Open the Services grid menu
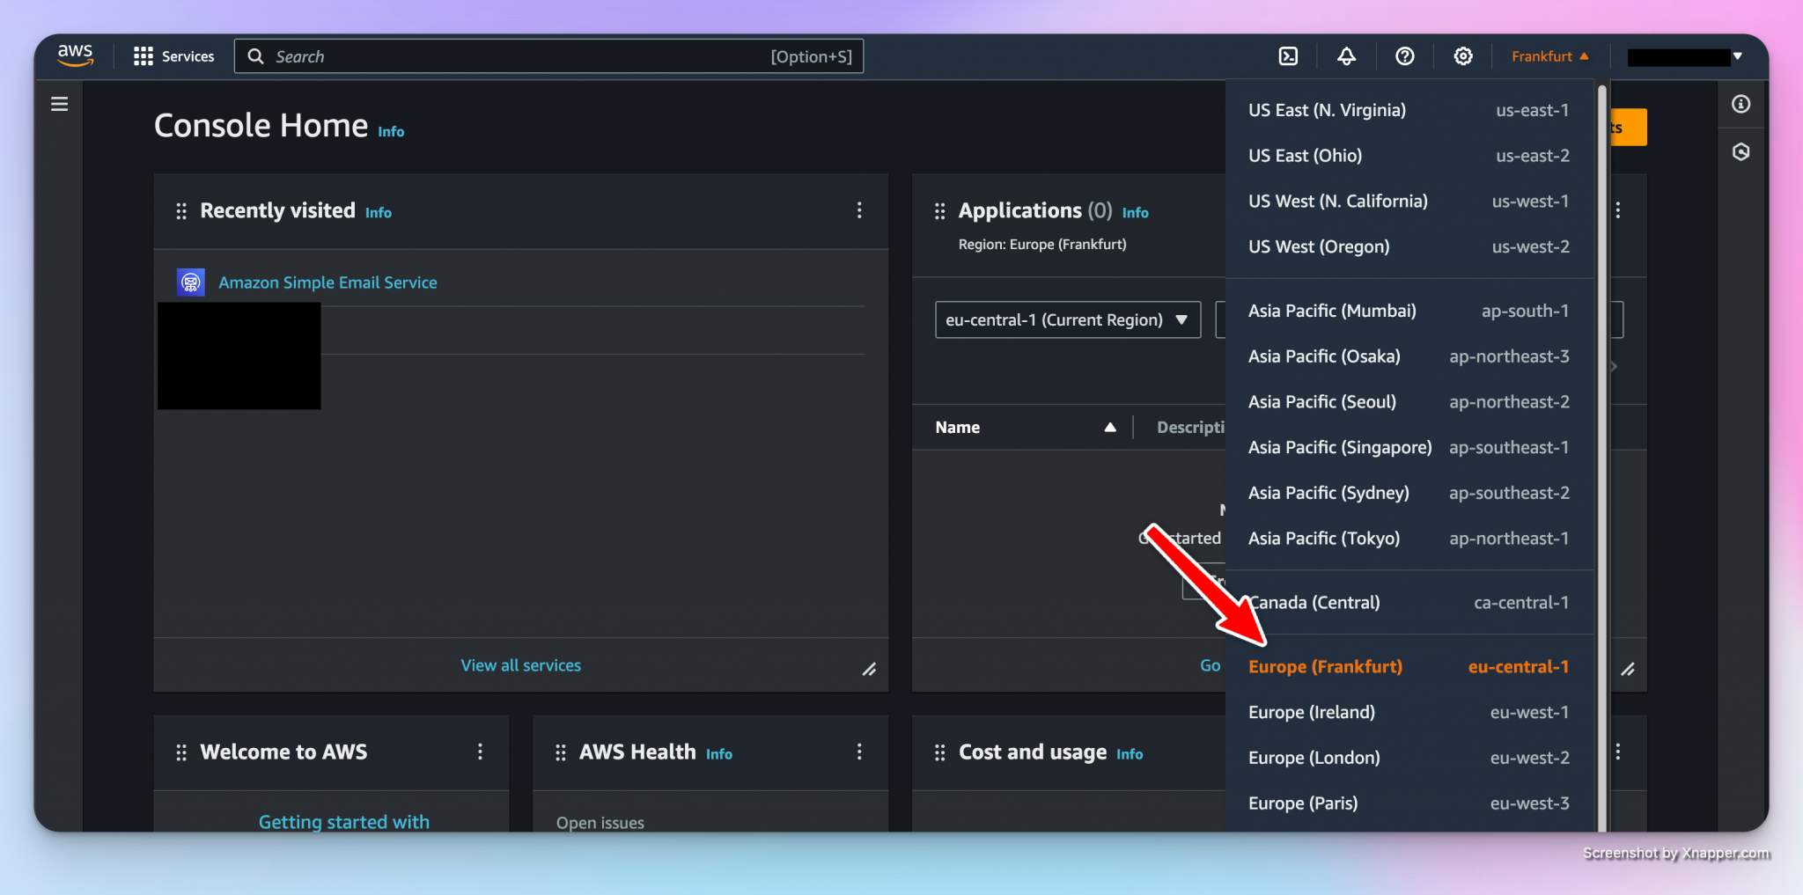This screenshot has height=895, width=1803. click(173, 56)
